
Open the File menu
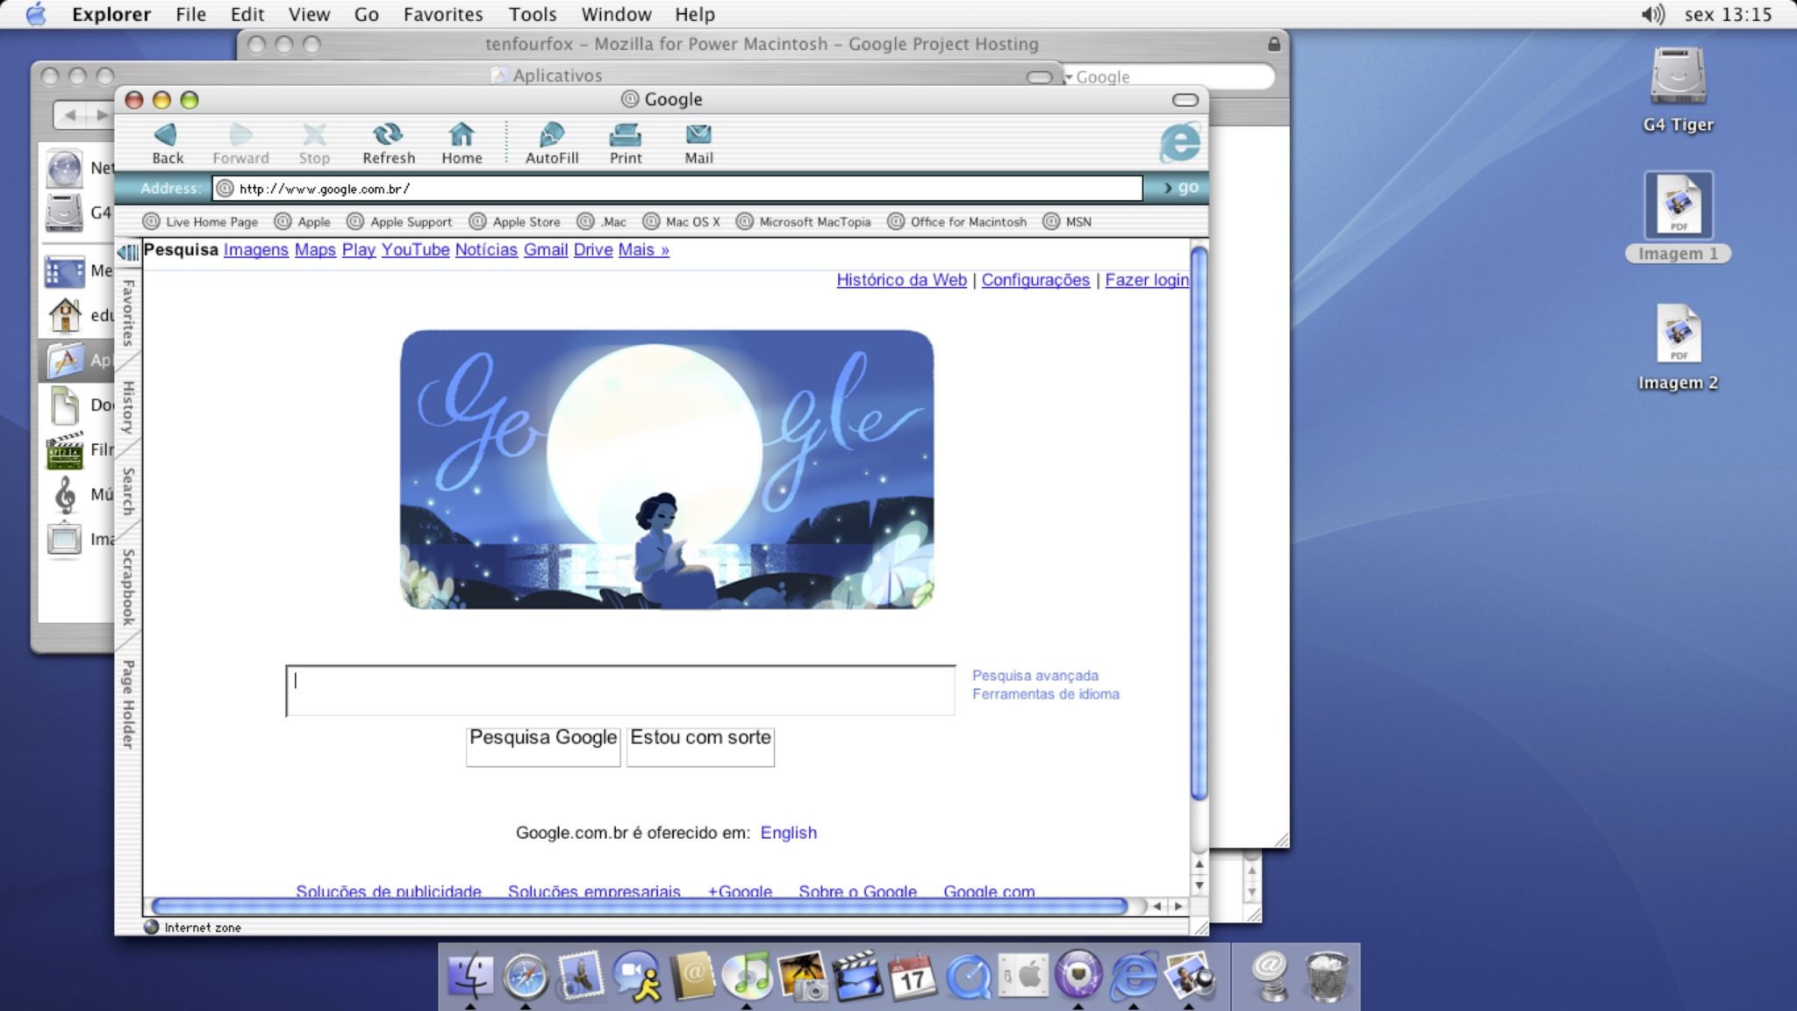(x=190, y=14)
